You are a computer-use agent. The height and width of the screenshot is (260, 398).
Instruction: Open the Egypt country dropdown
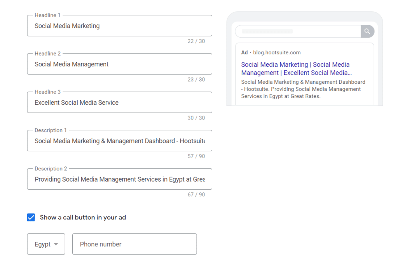[x=46, y=244]
